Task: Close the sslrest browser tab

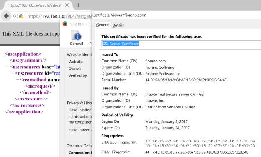Action: coord(67,5)
